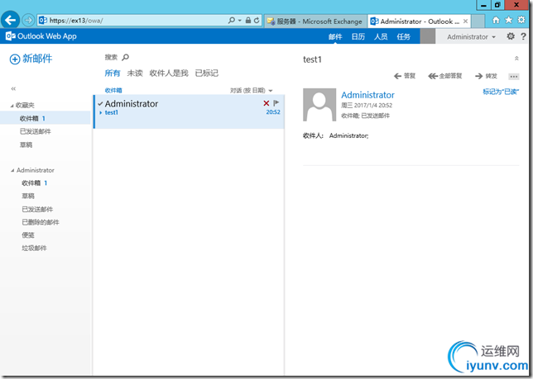This screenshot has width=533, height=379.
Task: Switch to 人员 people module
Action: 381,36
